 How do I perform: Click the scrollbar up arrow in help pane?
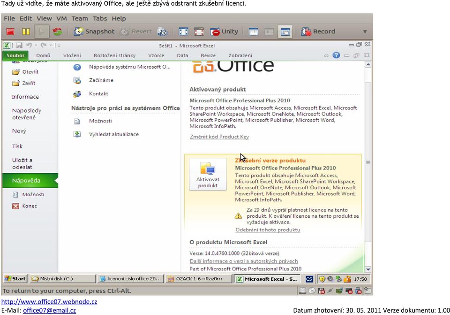(367, 64)
